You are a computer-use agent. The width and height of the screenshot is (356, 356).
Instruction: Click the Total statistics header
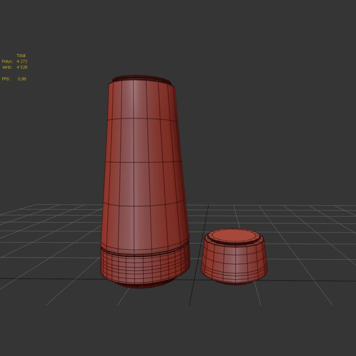21,55
